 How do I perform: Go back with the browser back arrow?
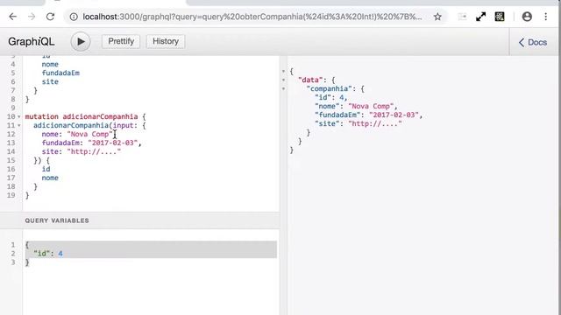pos(13,17)
